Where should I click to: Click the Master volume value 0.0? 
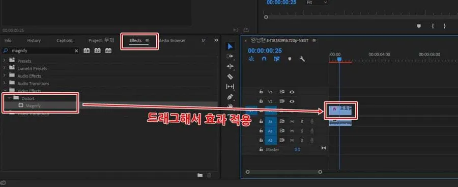coord(297,149)
